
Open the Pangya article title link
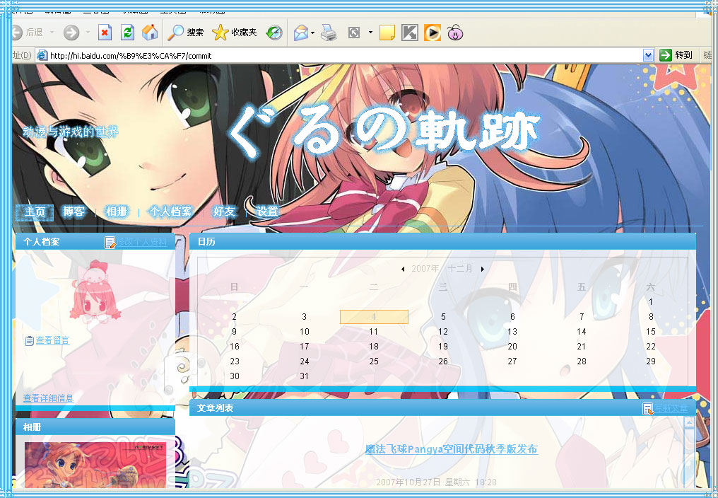pyautogui.click(x=451, y=449)
